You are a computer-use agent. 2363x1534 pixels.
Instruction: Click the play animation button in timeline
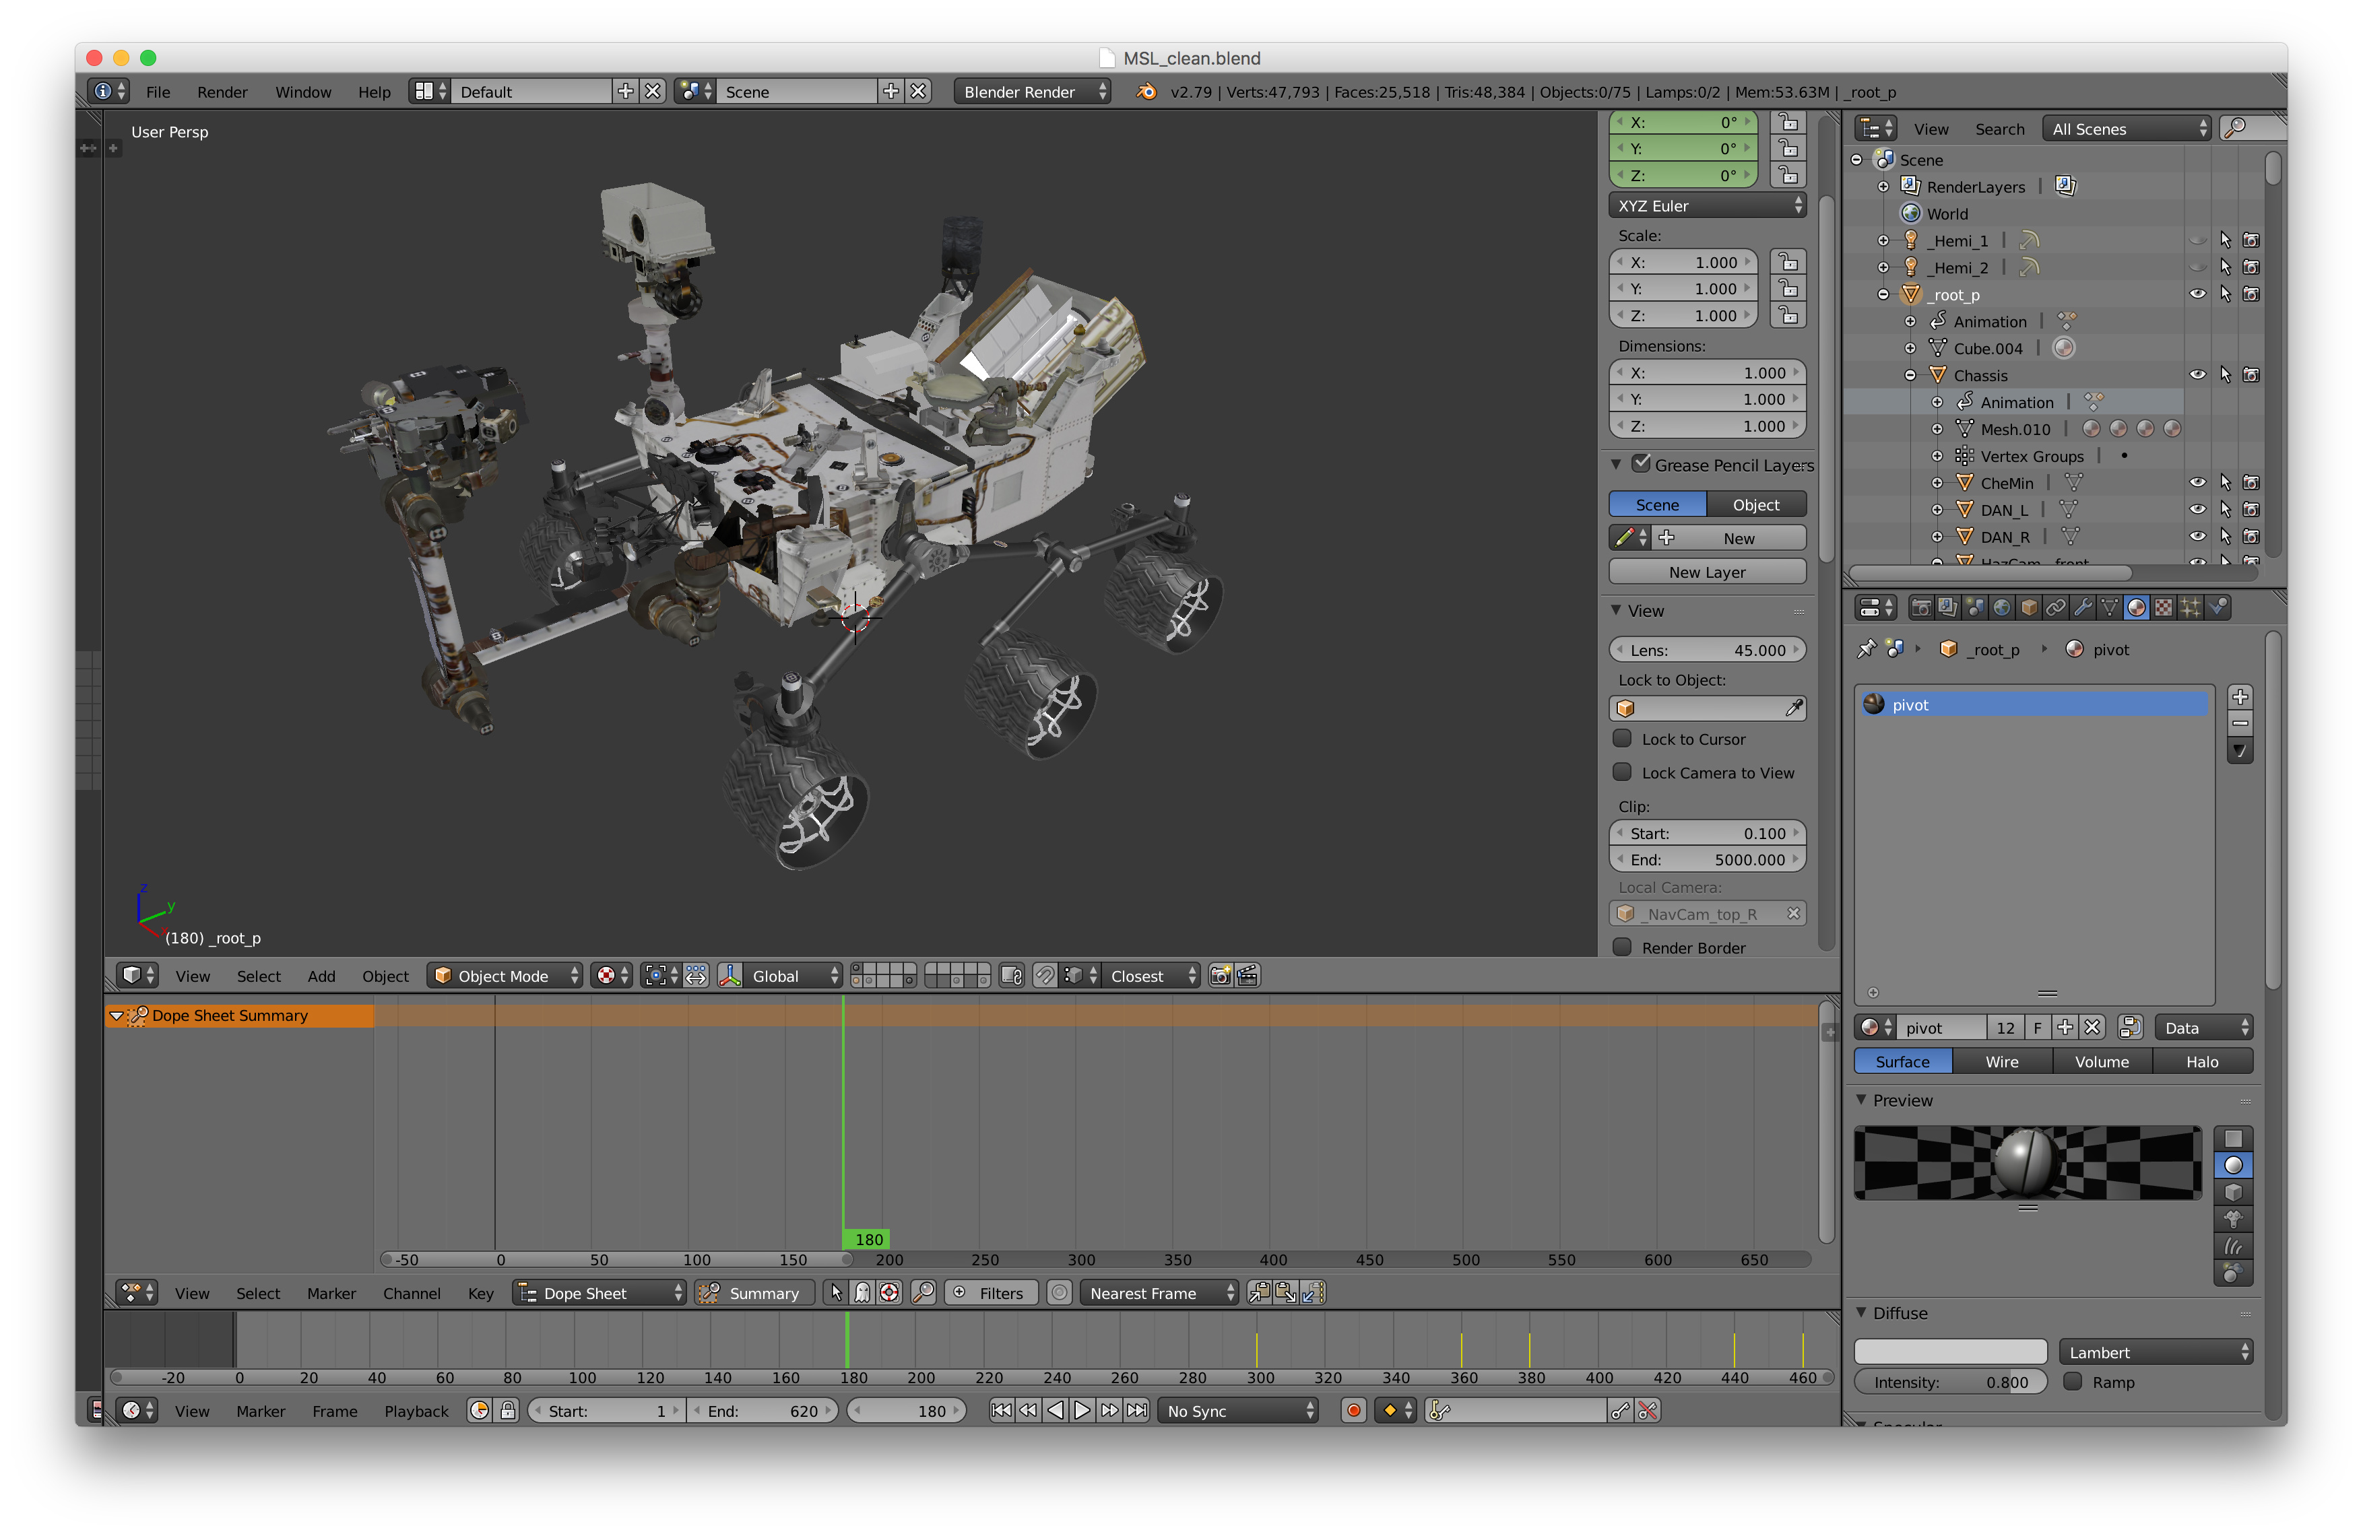1082,1410
